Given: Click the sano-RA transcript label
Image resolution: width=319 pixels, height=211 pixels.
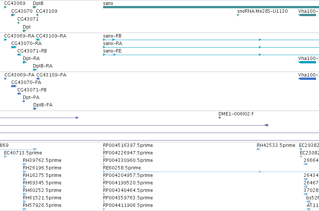Looking at the screenshot, I should (113, 43).
